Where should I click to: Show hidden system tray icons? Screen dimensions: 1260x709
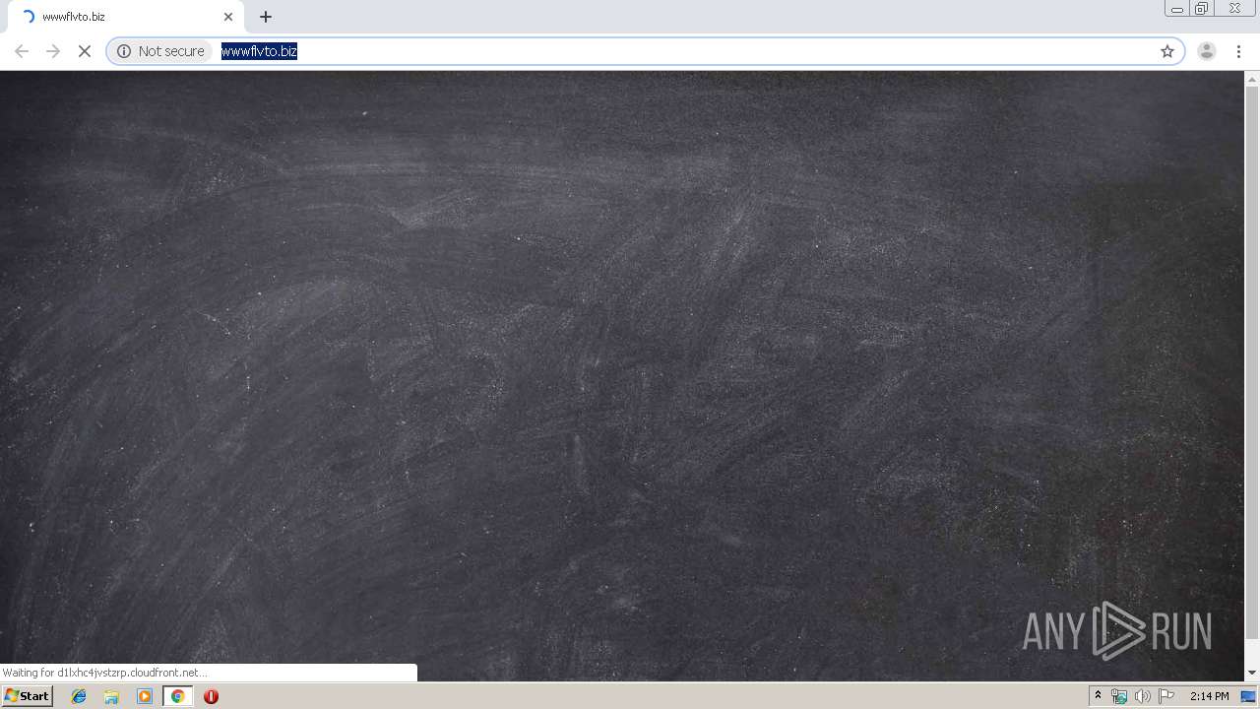1098,696
